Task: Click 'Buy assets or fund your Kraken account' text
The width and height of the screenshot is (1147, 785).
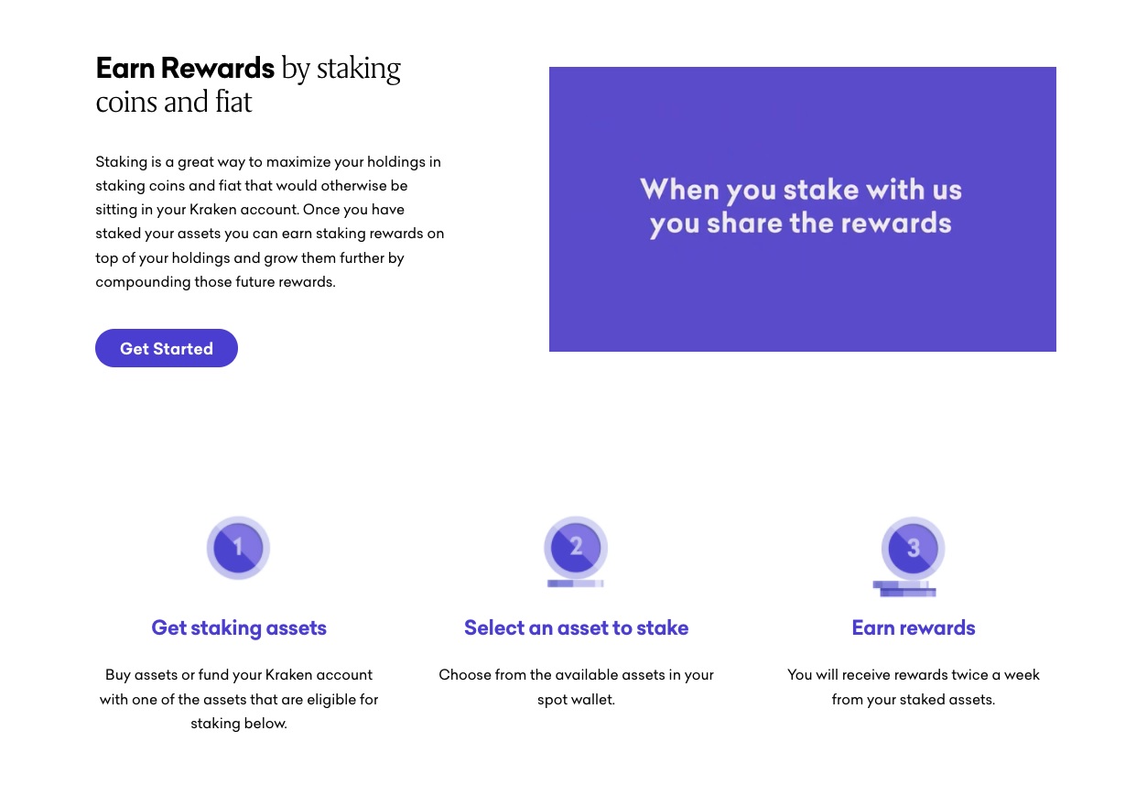Action: [239, 675]
